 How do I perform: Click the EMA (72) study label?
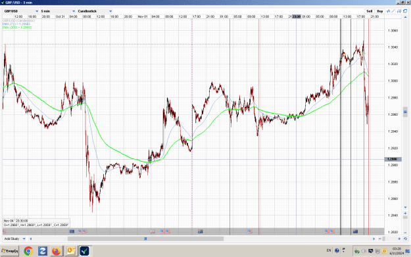pos(16,24)
